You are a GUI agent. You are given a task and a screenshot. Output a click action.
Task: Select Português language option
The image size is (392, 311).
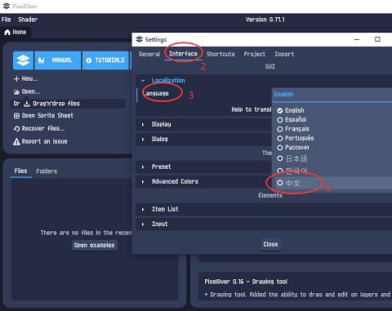[x=296, y=138]
